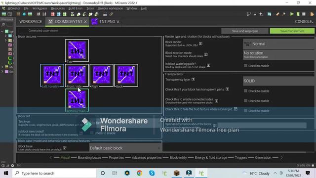Click the Windows taskbar search box
The width and height of the screenshot is (316, 178).
point(54,173)
